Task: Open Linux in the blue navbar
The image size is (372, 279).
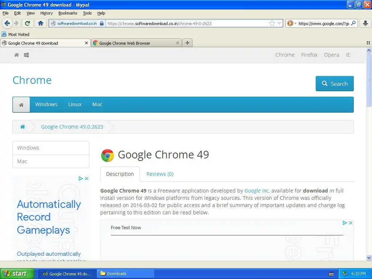Action: (x=75, y=104)
